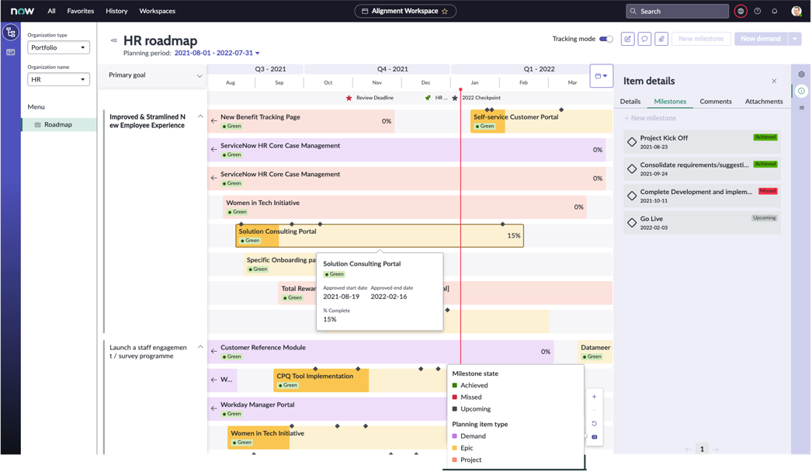The image size is (812, 472).
Task: Collapse Launch a staff engagement survey goal
Action: click(x=200, y=347)
